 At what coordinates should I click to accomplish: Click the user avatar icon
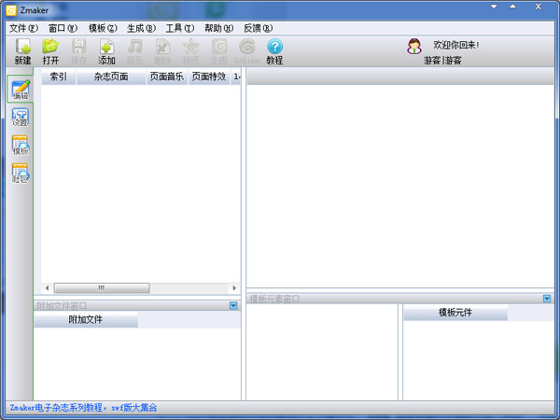(414, 46)
